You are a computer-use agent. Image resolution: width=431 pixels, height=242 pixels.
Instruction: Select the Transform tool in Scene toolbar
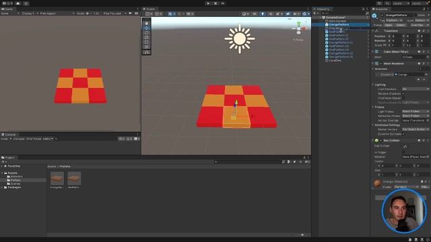[147, 46]
